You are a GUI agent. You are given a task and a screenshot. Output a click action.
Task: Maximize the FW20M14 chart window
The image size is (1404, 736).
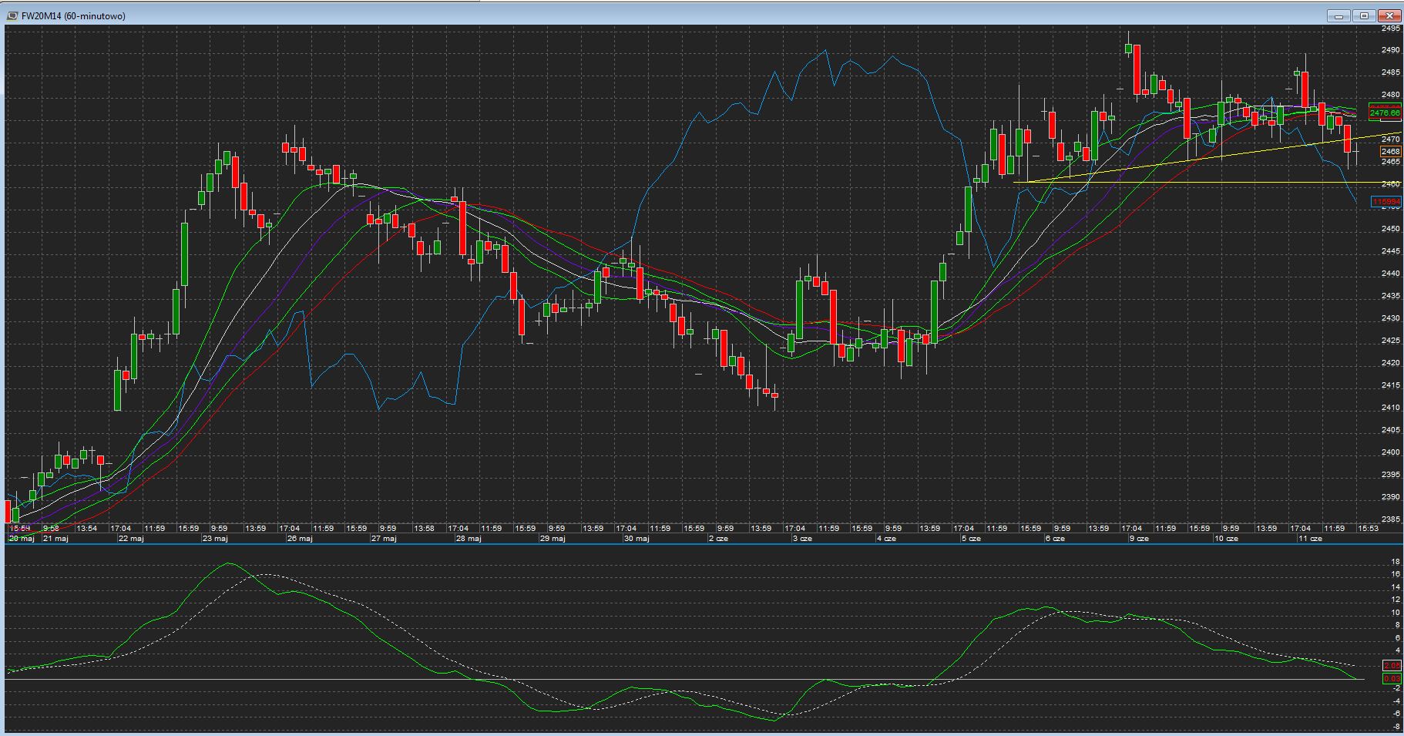(1365, 15)
